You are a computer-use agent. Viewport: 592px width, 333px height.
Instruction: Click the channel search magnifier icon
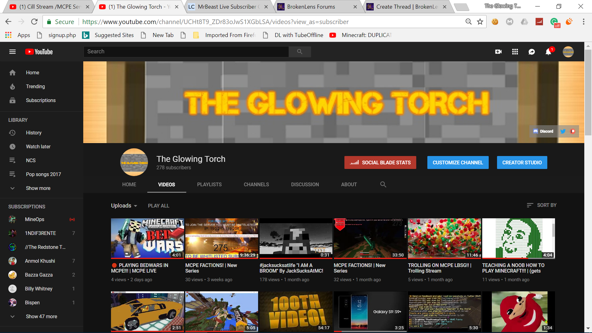point(383,184)
